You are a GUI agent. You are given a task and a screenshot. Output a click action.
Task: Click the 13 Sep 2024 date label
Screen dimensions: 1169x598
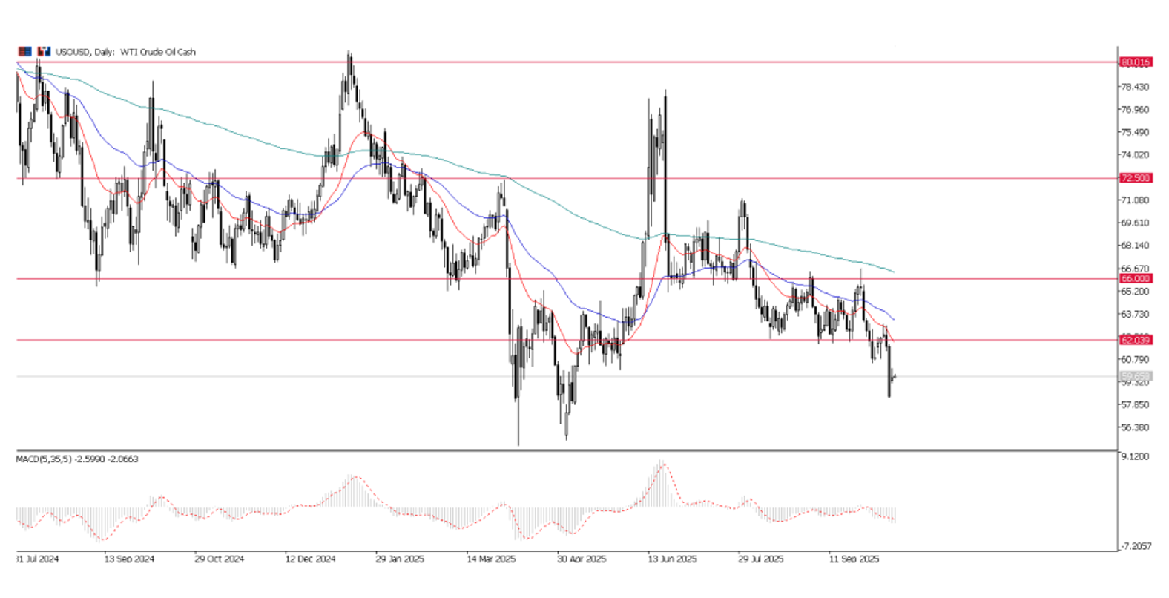[129, 559]
